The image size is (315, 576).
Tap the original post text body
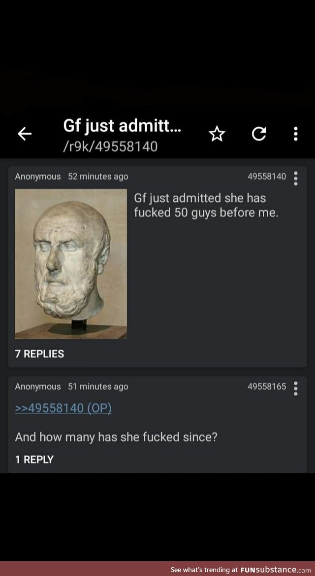206,205
